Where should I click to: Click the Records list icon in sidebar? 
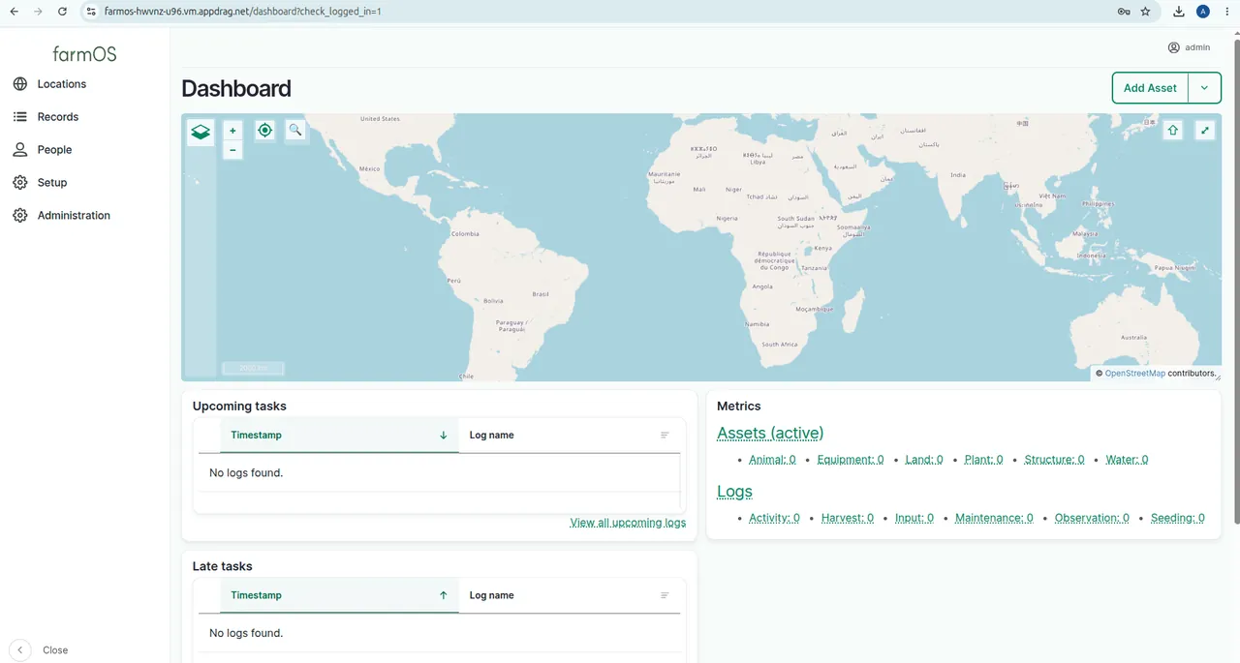pos(19,117)
